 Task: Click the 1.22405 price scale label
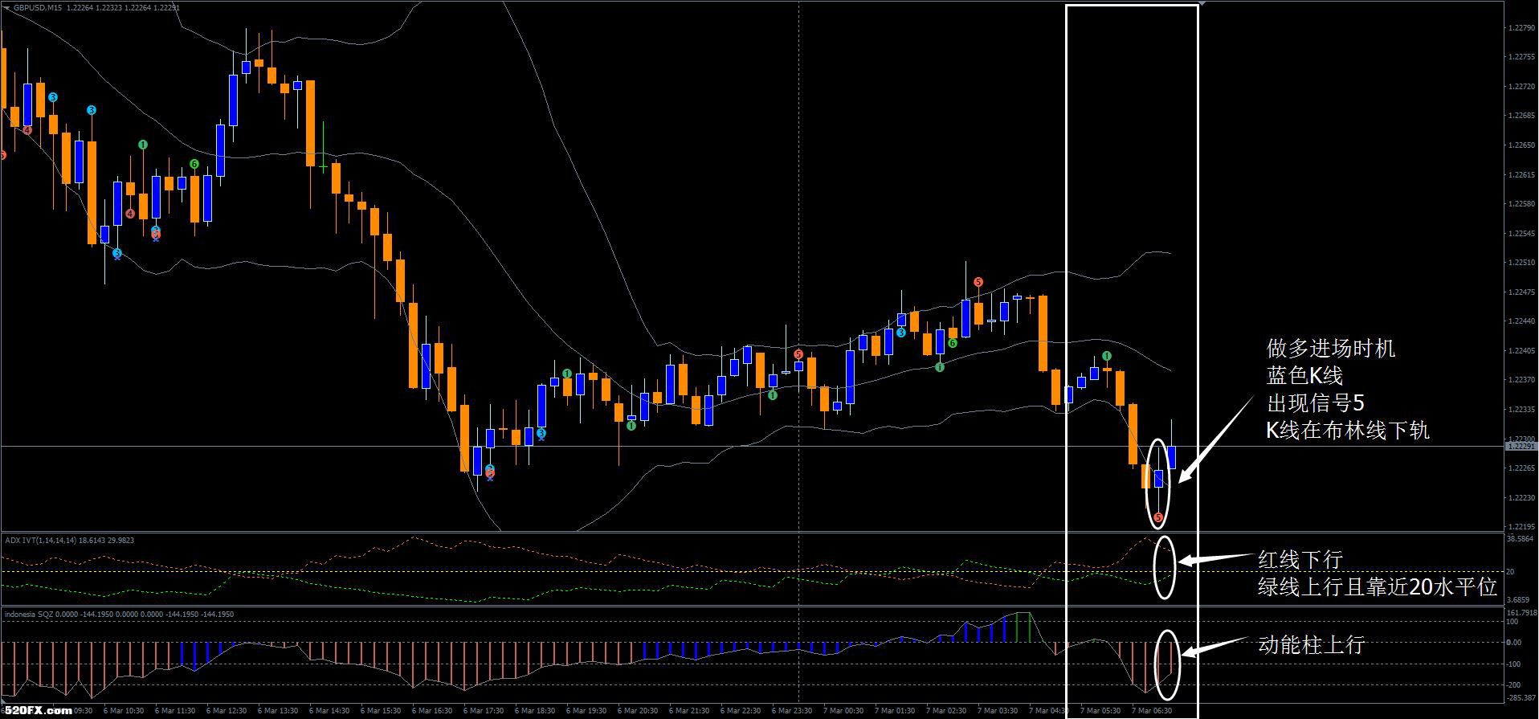tap(1520, 351)
